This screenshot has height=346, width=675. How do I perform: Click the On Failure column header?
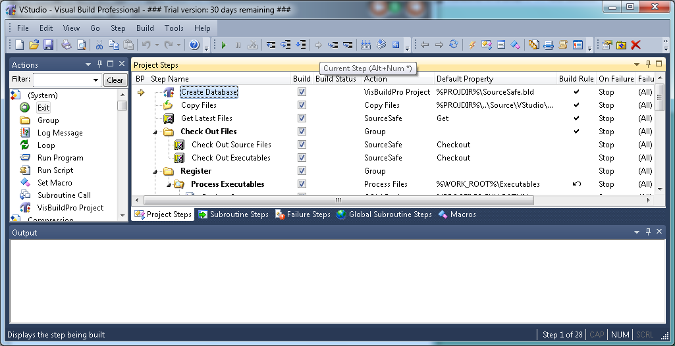pos(616,79)
